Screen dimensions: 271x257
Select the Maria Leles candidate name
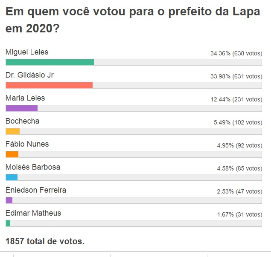[25, 98]
